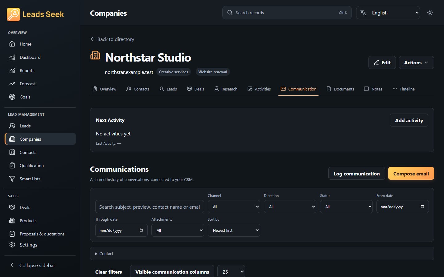Open Deals in the Sales sidebar section
The width and height of the screenshot is (444, 277).
pyautogui.click(x=40, y=207)
